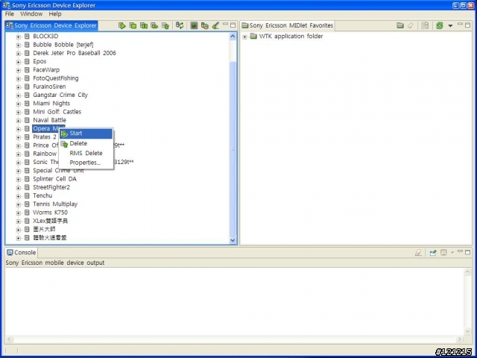The height and width of the screenshot is (358, 477).
Task: Click the WTK application folder label
Action: (291, 37)
